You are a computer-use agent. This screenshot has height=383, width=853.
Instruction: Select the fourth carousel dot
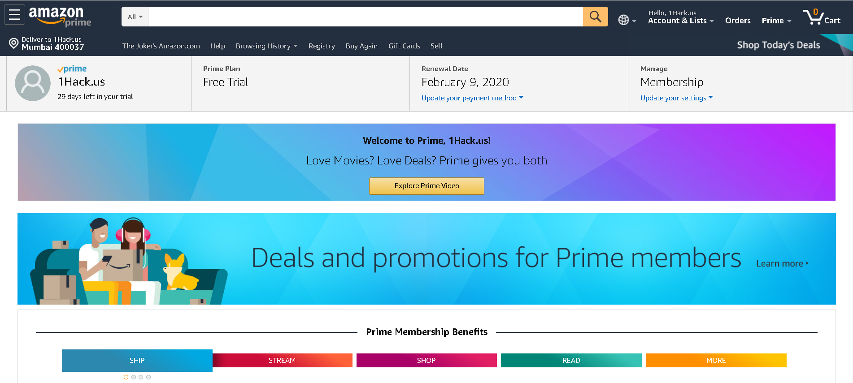point(148,377)
